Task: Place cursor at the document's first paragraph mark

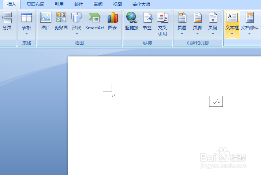Action: pyautogui.click(x=113, y=96)
